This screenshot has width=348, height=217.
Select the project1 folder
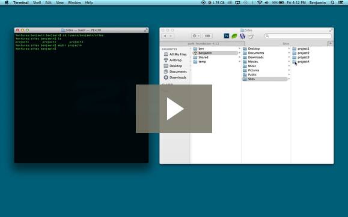coord(301,49)
